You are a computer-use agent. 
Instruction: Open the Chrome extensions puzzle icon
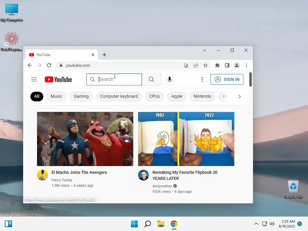pos(217,65)
